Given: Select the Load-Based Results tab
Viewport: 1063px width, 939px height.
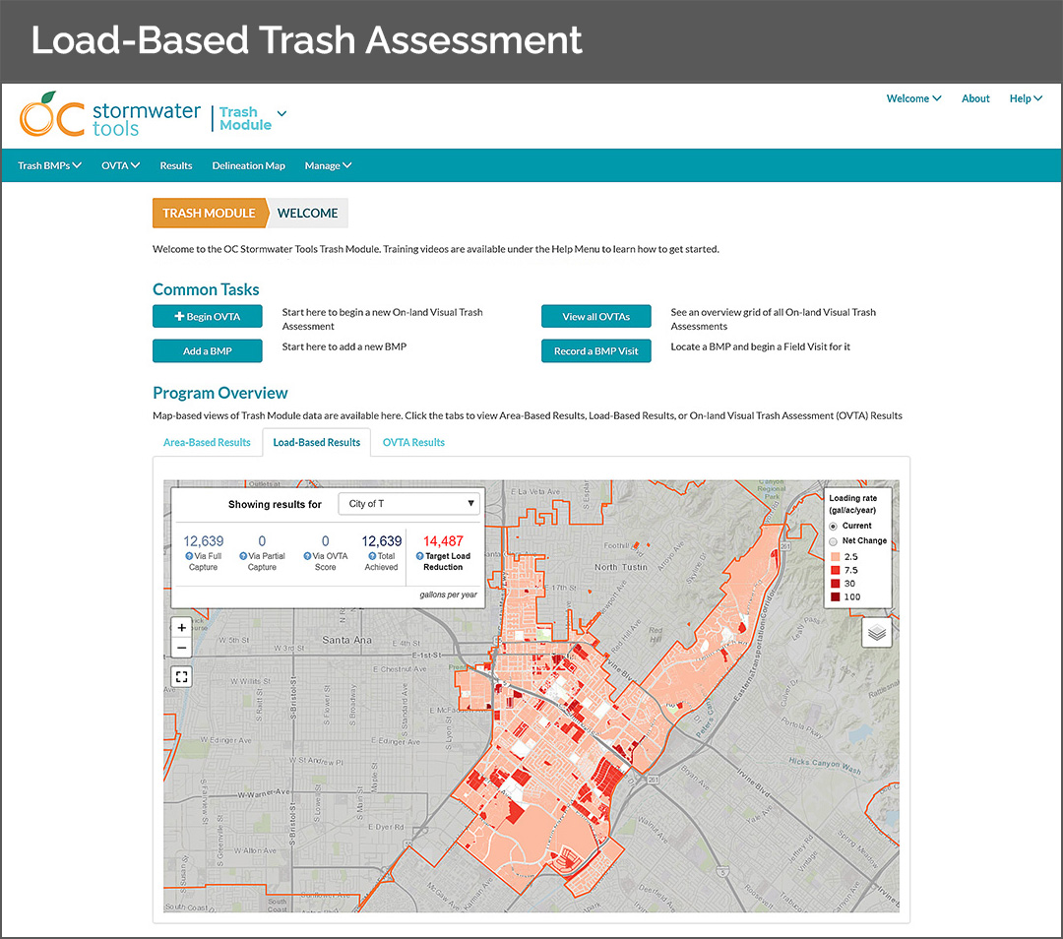Looking at the screenshot, I should coord(317,442).
